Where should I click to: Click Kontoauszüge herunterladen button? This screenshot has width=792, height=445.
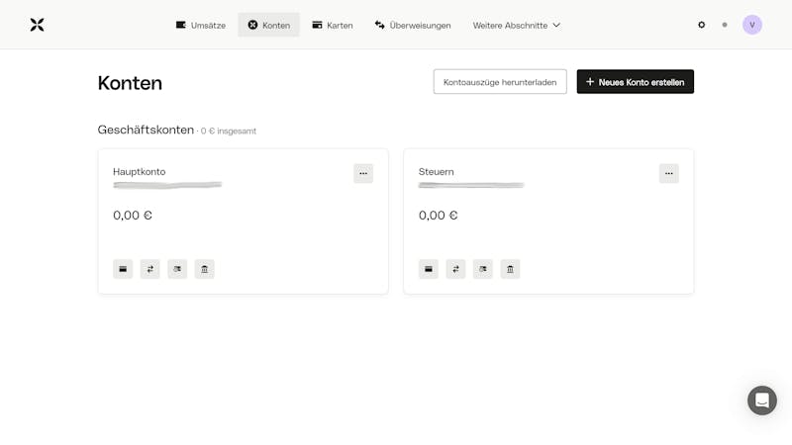[x=500, y=82]
